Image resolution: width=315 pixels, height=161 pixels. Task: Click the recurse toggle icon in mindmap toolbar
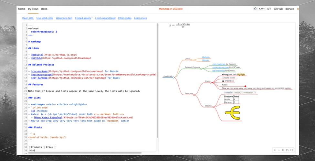[287, 150]
